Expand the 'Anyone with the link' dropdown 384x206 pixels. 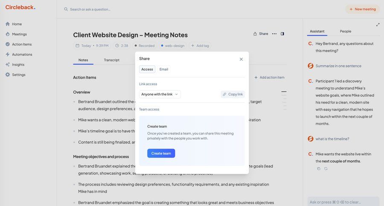pos(160,94)
